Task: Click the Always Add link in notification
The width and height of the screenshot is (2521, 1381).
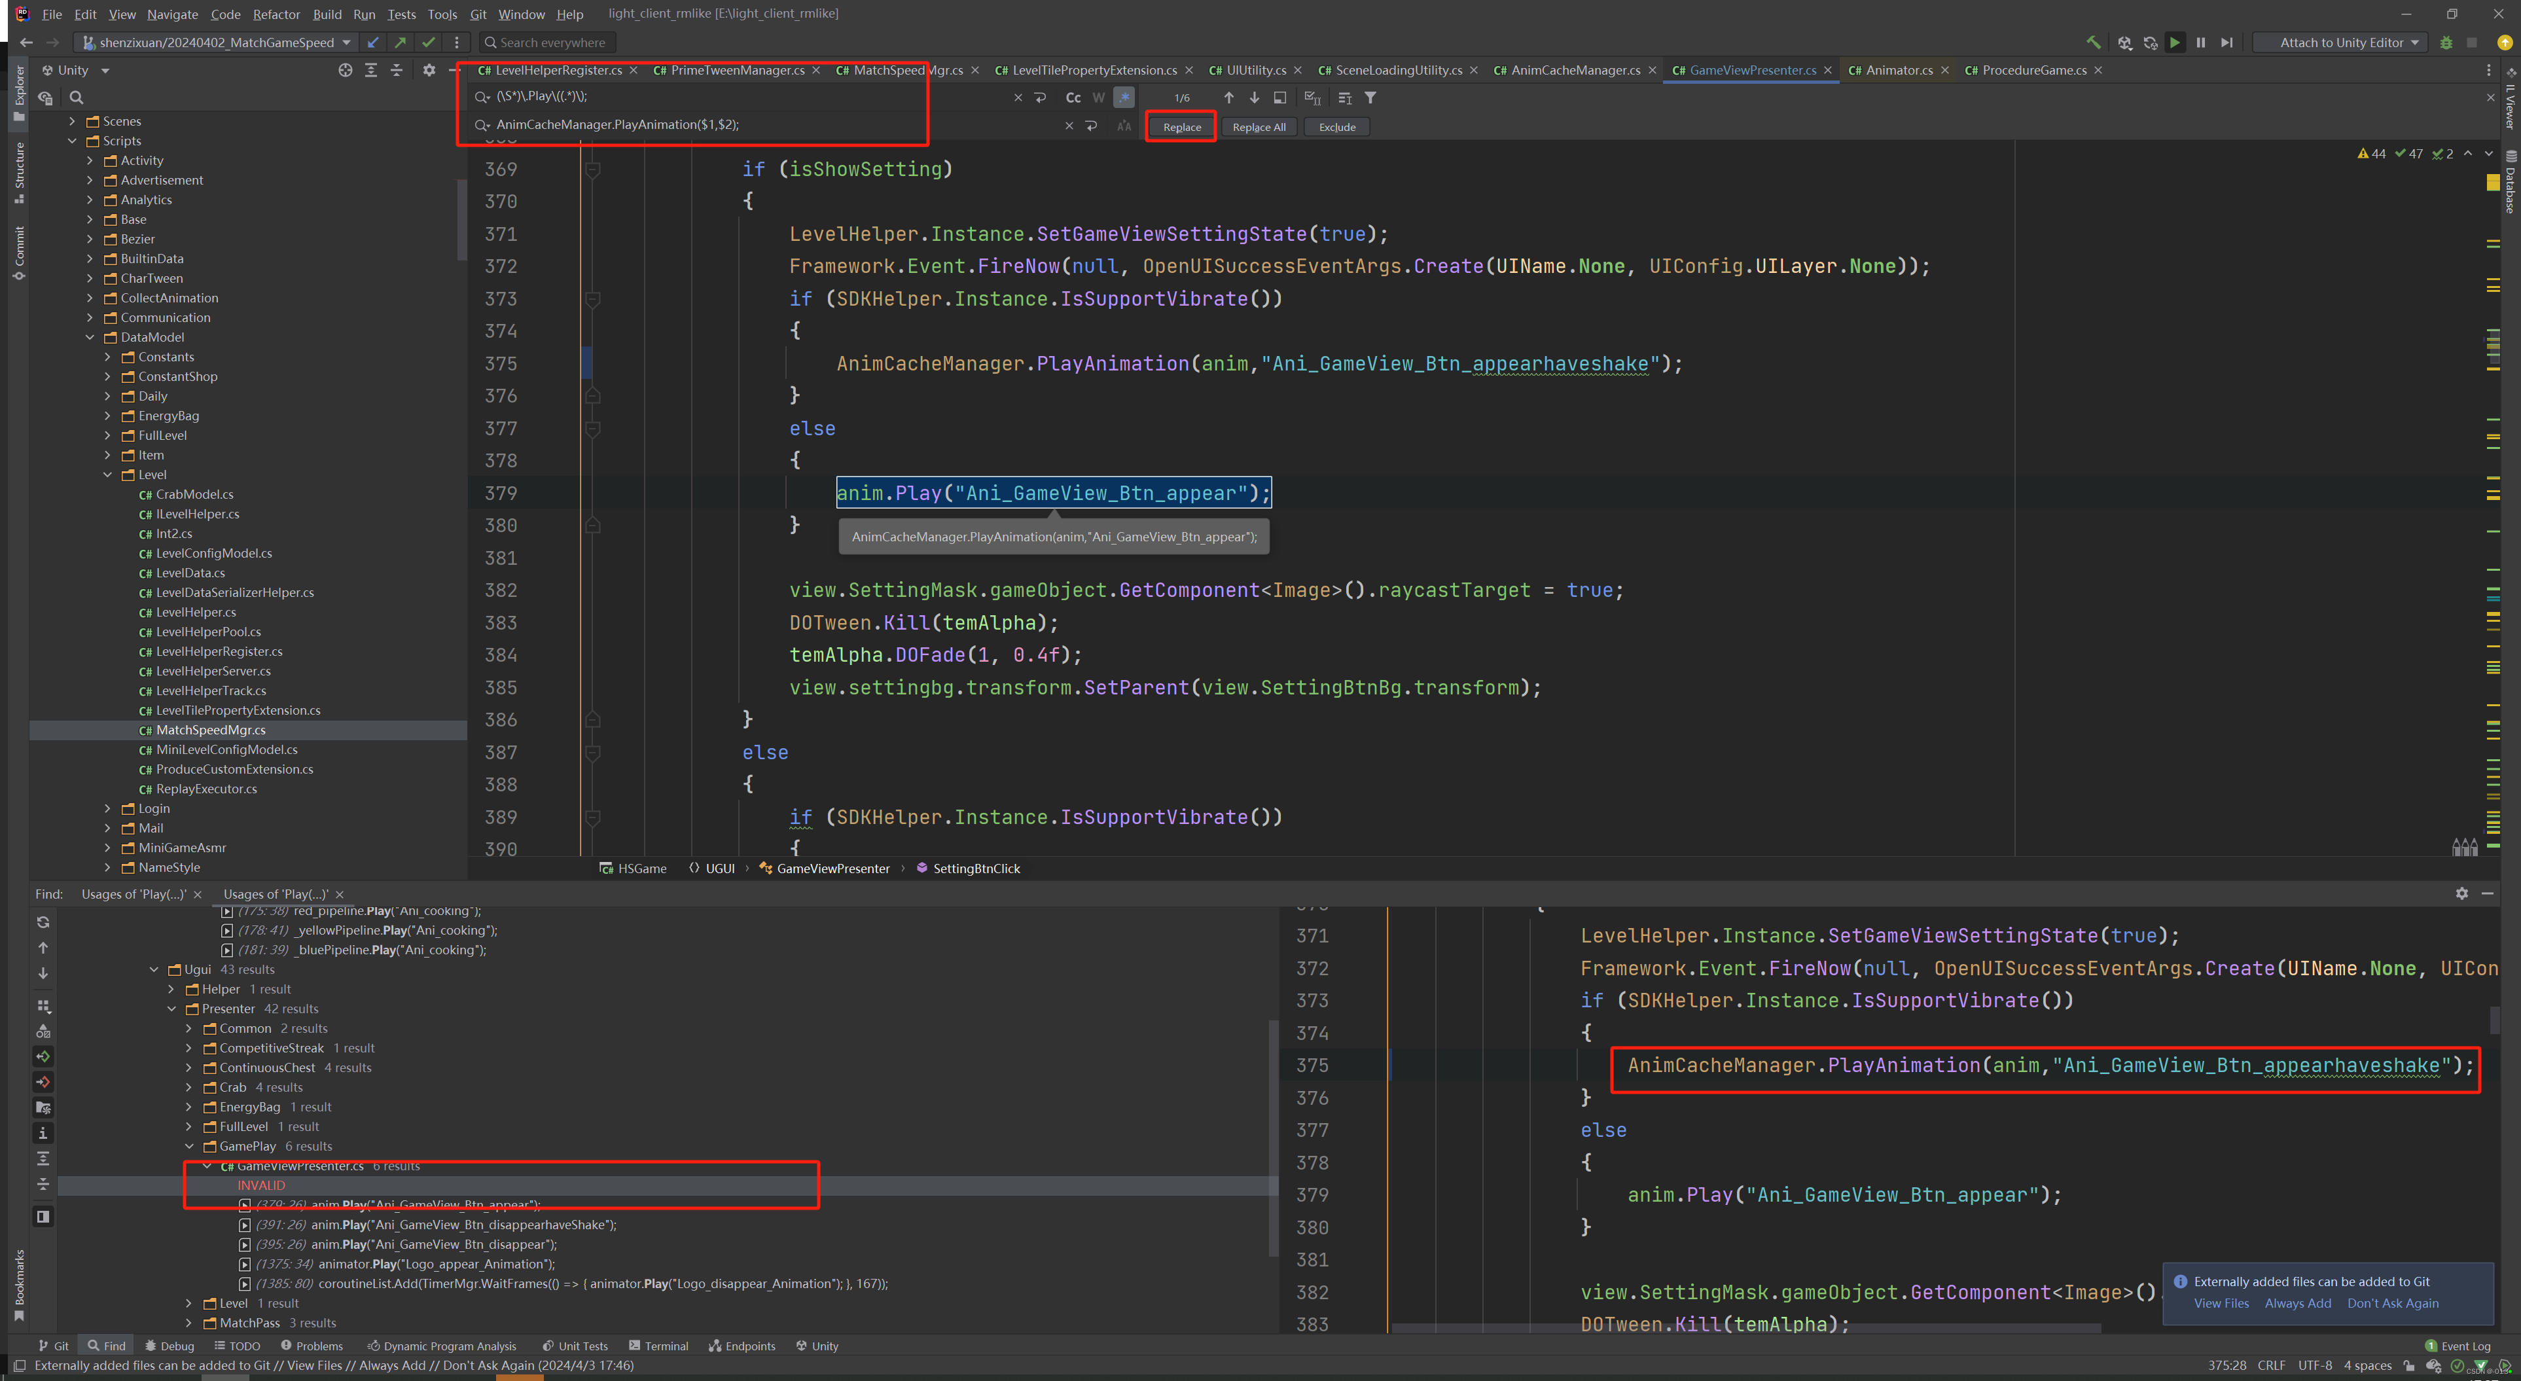Action: [2297, 1302]
